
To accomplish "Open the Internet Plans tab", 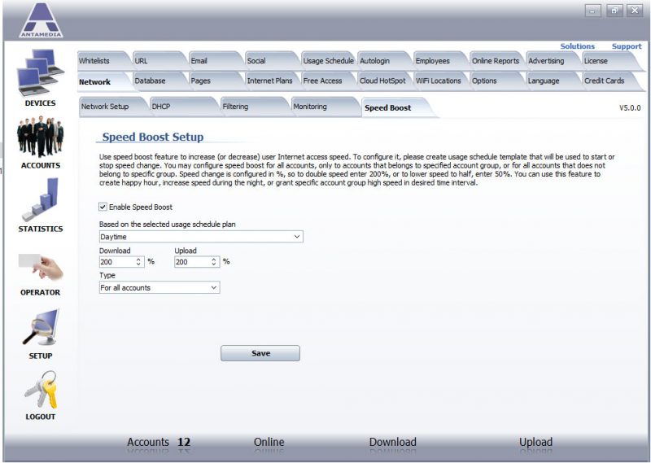I will tap(269, 81).
